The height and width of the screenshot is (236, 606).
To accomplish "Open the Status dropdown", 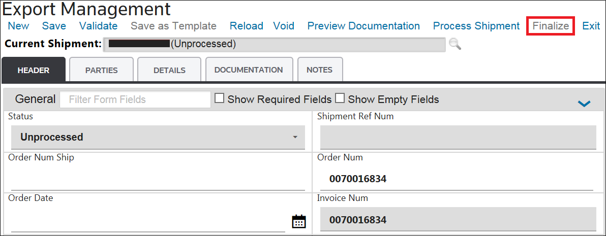I will coord(158,137).
